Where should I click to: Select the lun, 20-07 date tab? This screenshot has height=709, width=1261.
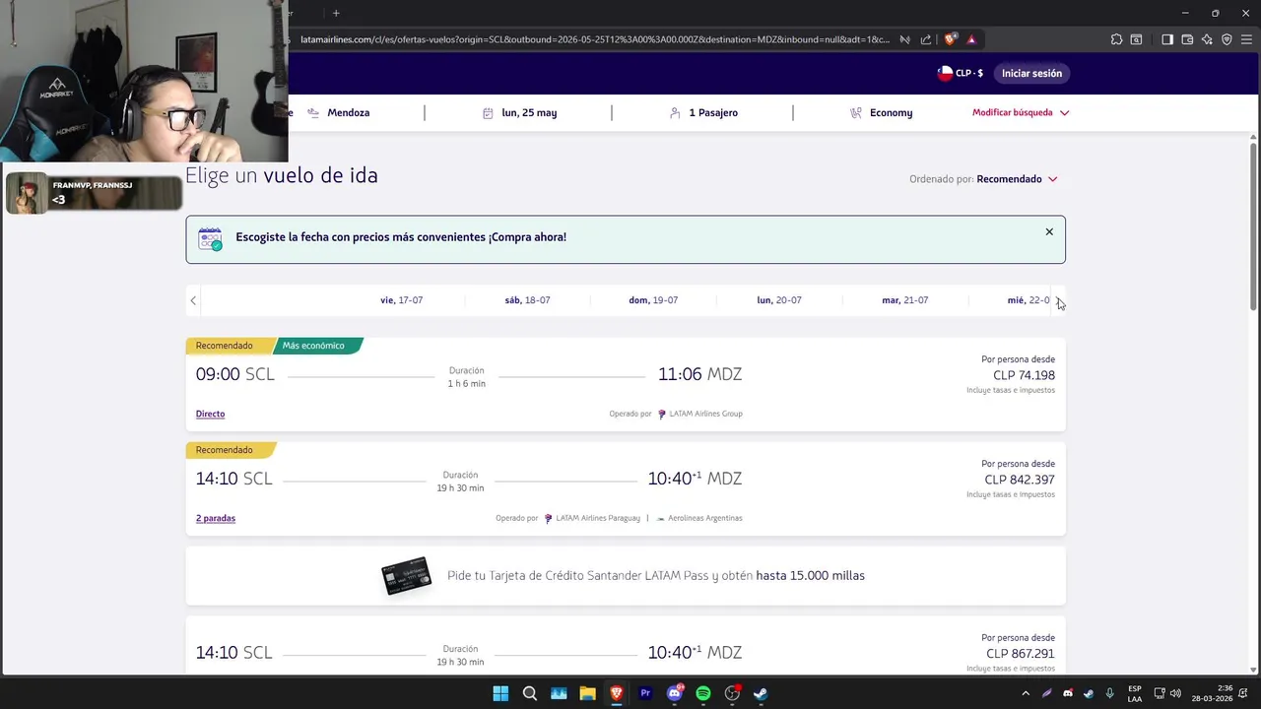[779, 300]
